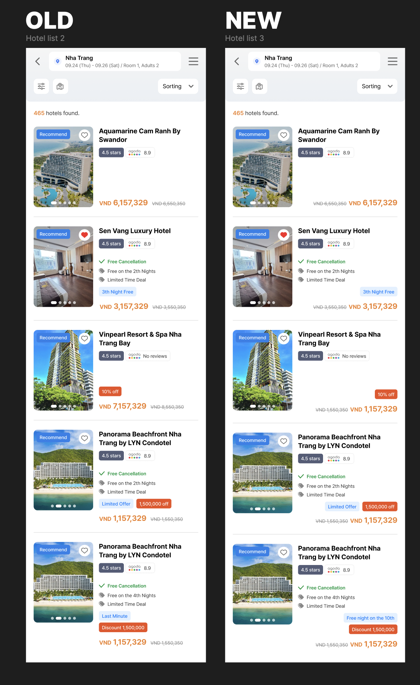Select the 3th Night Free tag in NEW list

click(x=379, y=292)
